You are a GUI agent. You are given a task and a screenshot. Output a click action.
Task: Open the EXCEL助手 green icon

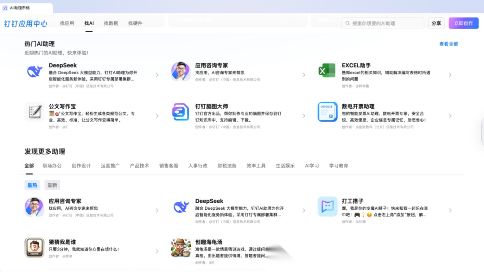[x=327, y=71]
